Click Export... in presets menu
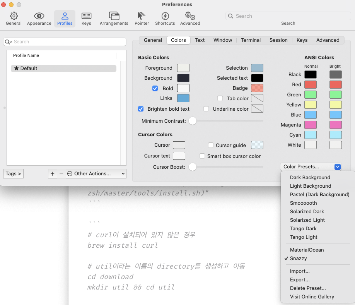Viewport: 355px width, 305px height. (x=318, y=279)
